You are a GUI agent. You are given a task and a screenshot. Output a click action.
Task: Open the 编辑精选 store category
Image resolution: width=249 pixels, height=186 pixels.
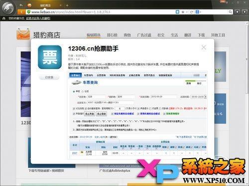tap(94, 35)
